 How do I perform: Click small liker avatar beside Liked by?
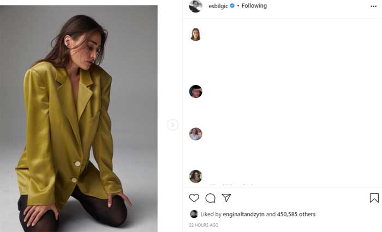coord(194,214)
